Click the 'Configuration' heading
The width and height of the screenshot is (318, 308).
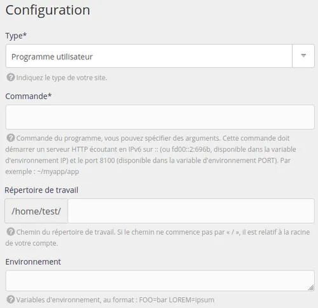pos(48,10)
